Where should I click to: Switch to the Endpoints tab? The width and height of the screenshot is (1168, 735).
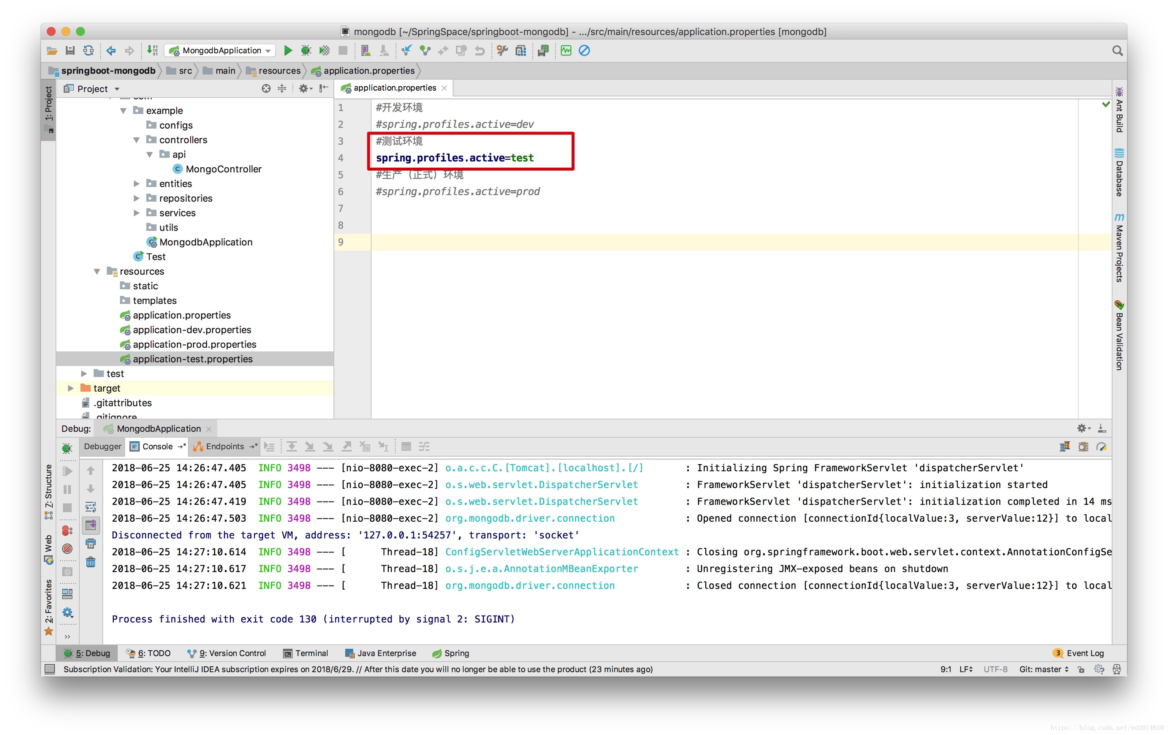(224, 446)
